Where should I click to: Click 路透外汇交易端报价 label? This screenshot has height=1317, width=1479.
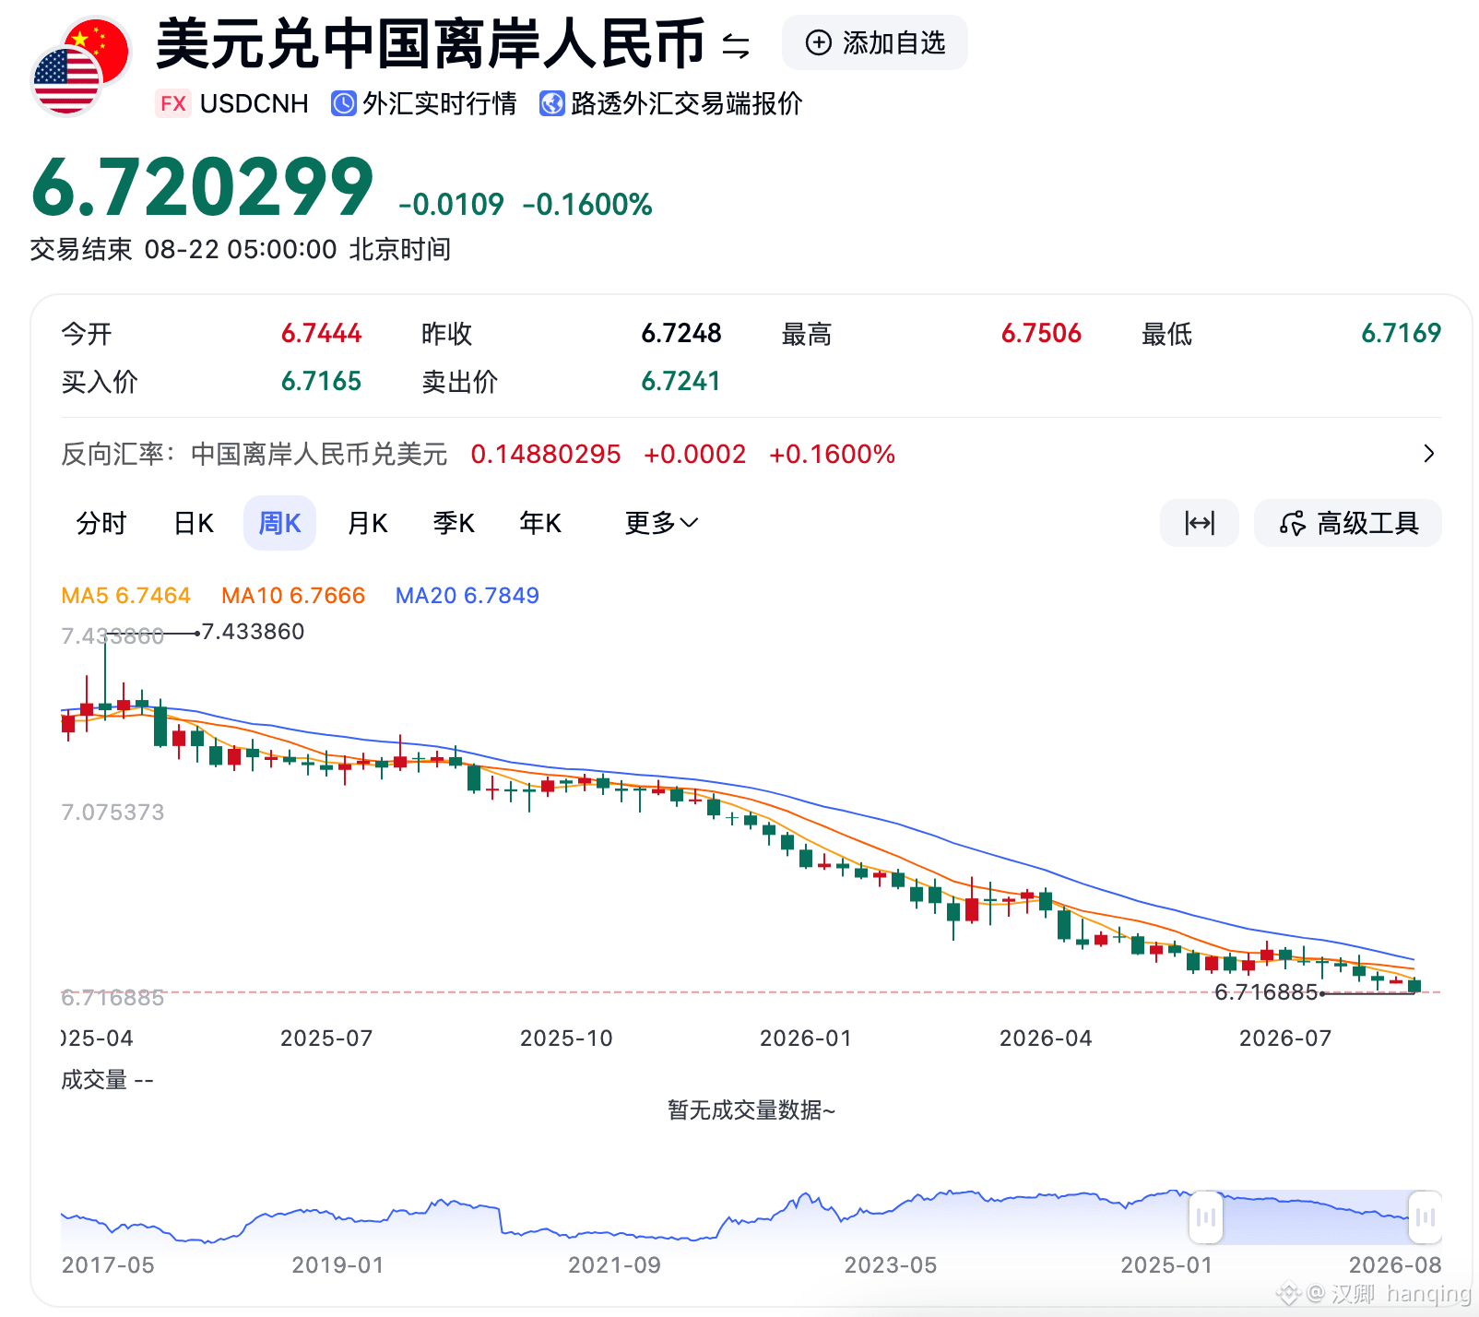[x=687, y=103]
